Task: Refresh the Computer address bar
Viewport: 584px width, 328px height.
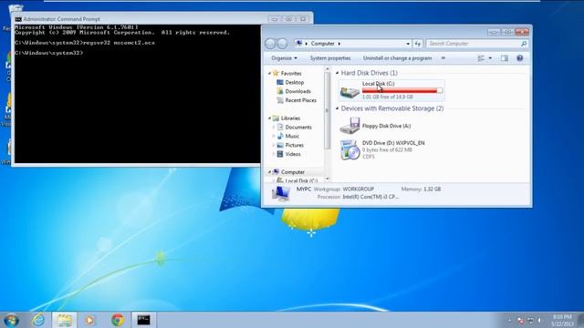Action: coord(418,44)
